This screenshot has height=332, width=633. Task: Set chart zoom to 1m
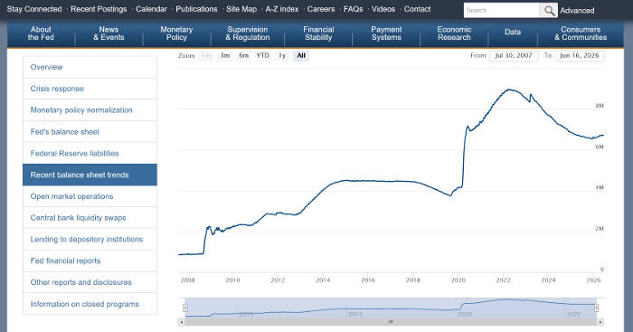206,56
